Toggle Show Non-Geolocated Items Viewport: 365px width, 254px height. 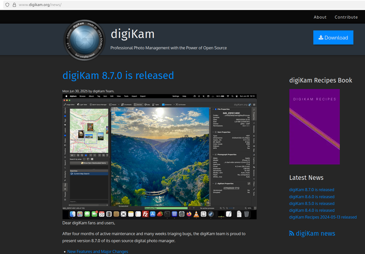(x=89, y=162)
